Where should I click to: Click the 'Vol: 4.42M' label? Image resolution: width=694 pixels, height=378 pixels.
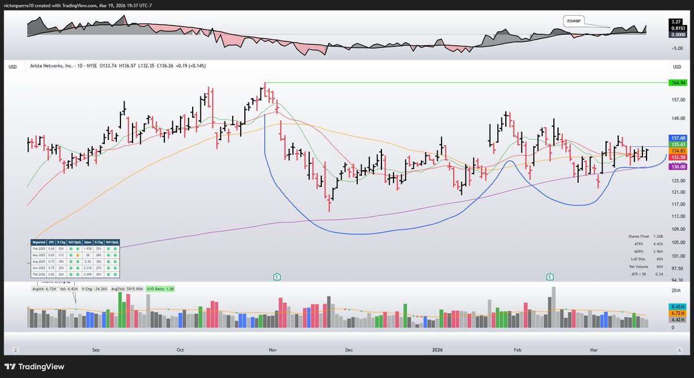(69, 289)
